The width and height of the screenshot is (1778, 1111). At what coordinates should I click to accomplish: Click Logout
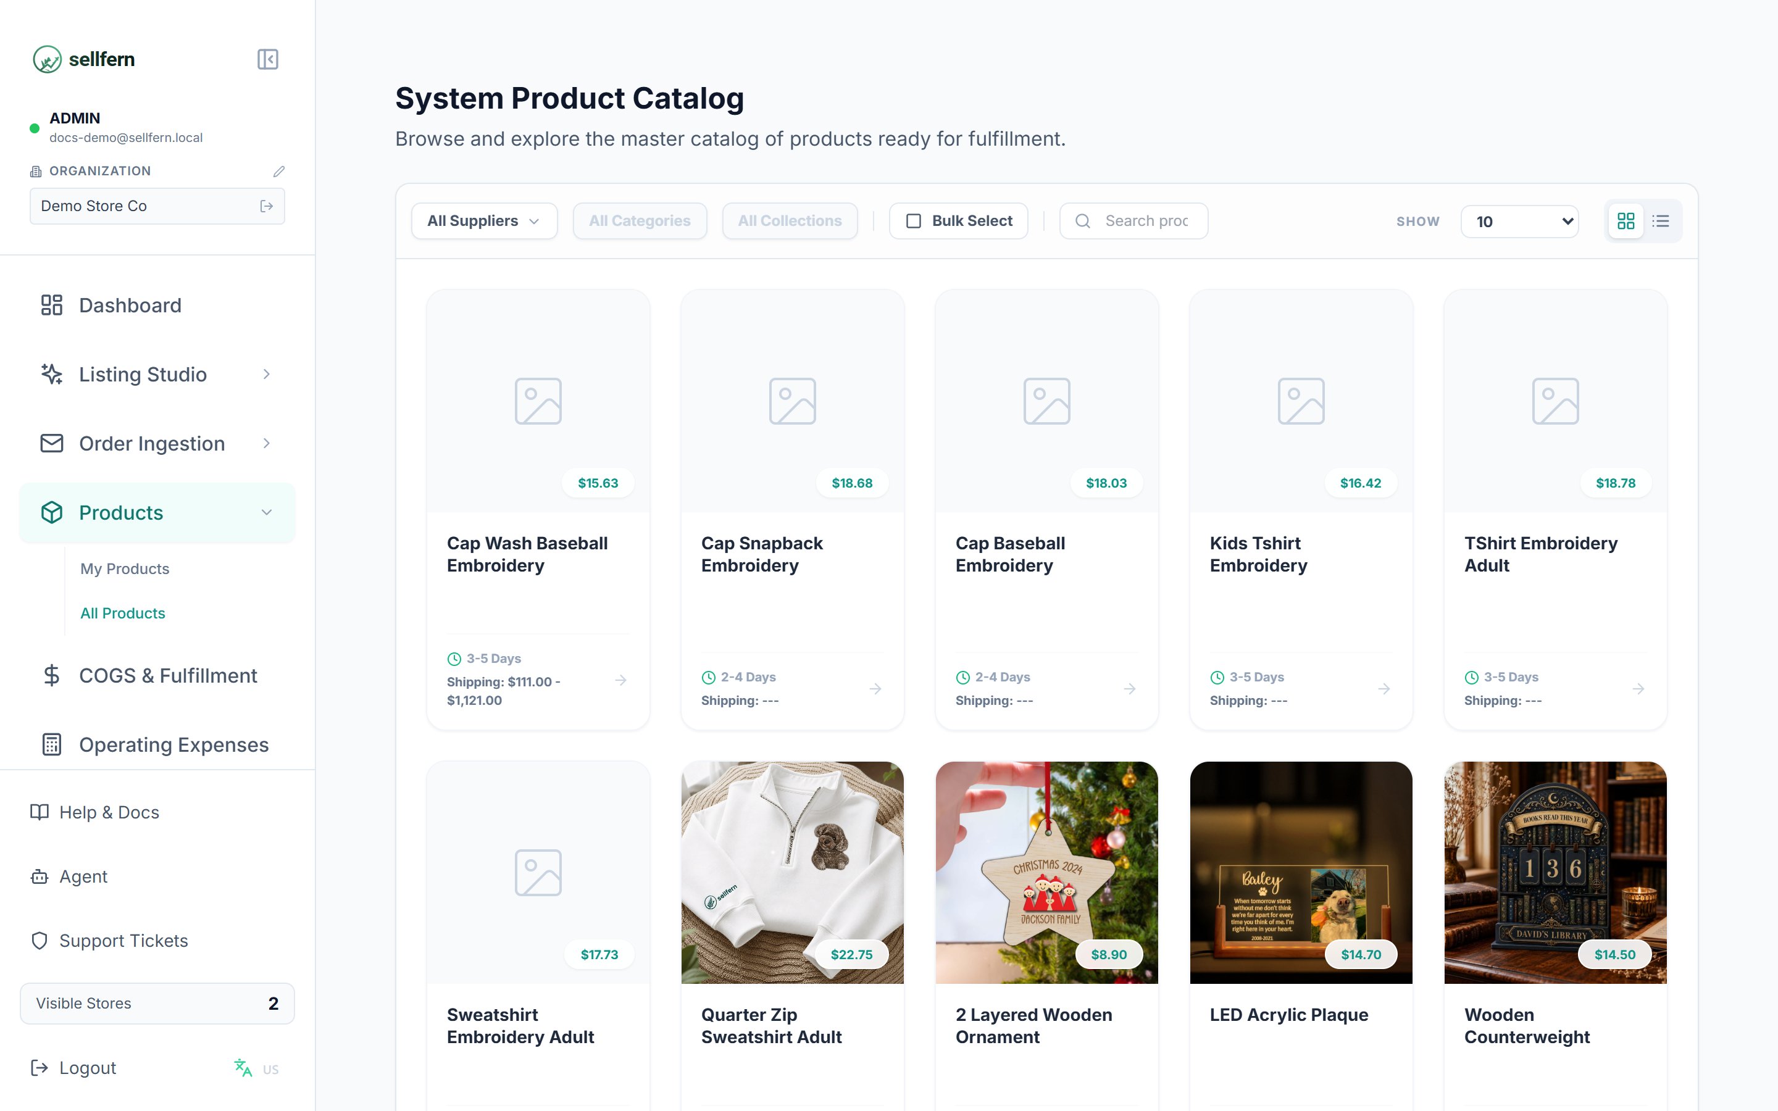coord(73,1068)
